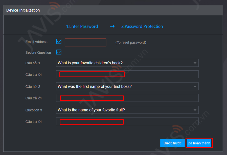Click the arrow icon between the steps

[112, 26]
